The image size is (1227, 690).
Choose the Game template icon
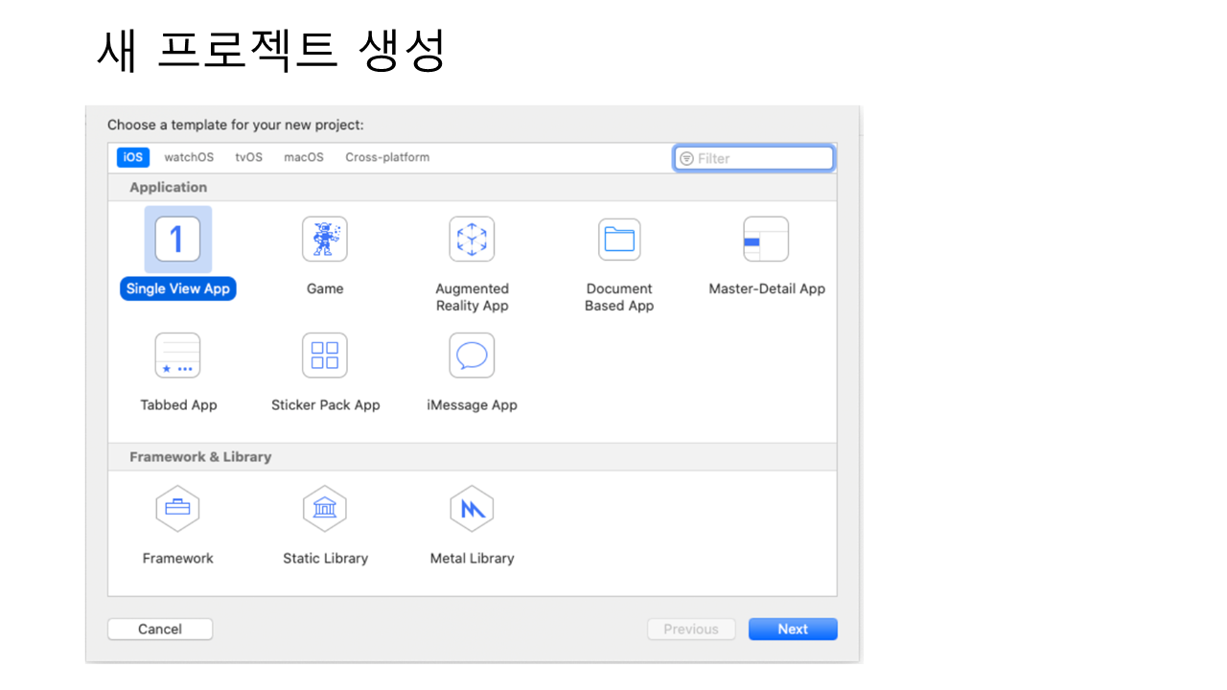coord(325,240)
